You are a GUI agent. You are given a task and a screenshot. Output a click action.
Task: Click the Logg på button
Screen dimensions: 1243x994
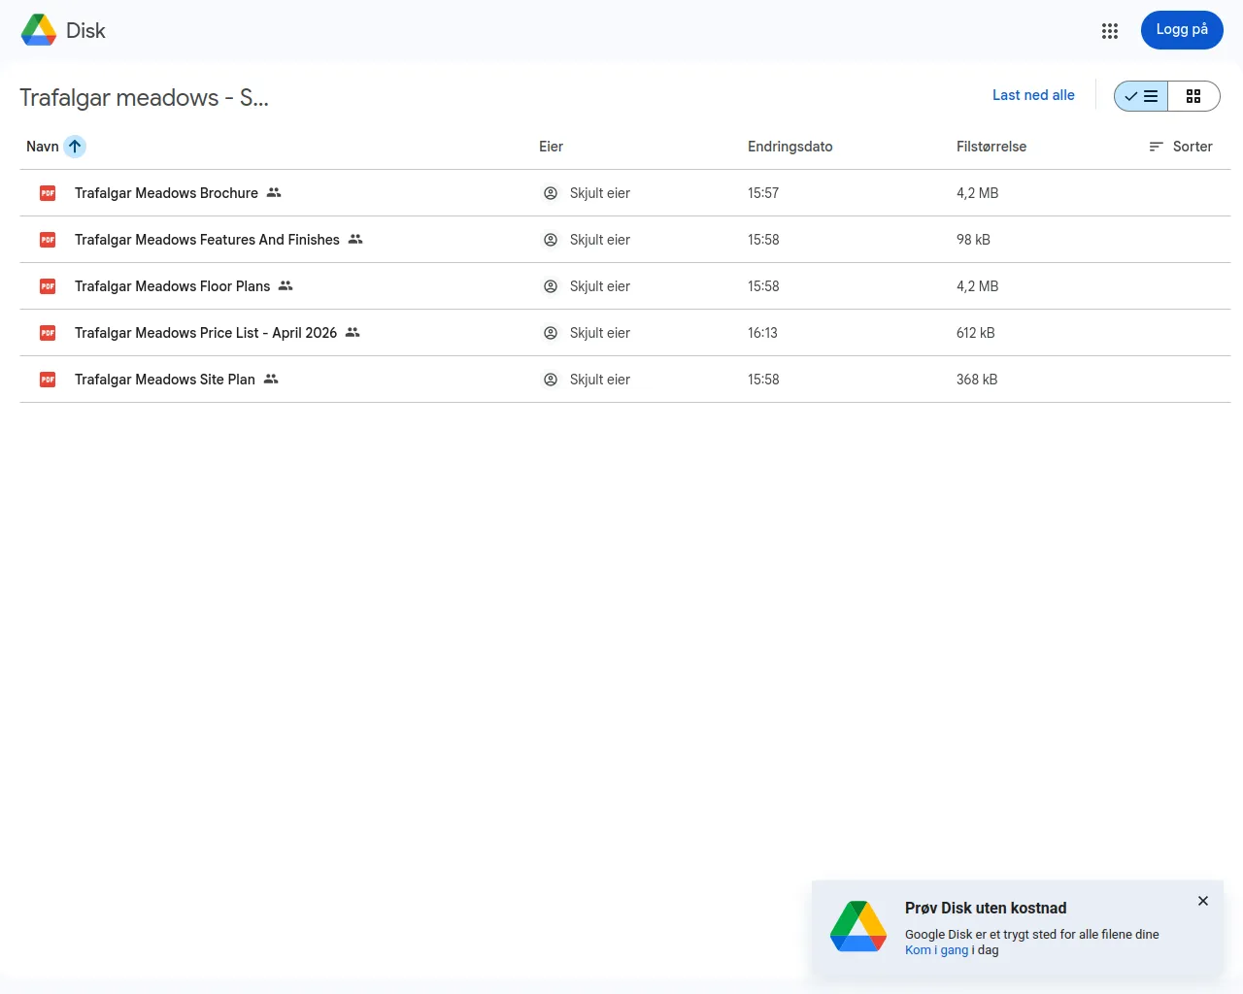tap(1182, 30)
